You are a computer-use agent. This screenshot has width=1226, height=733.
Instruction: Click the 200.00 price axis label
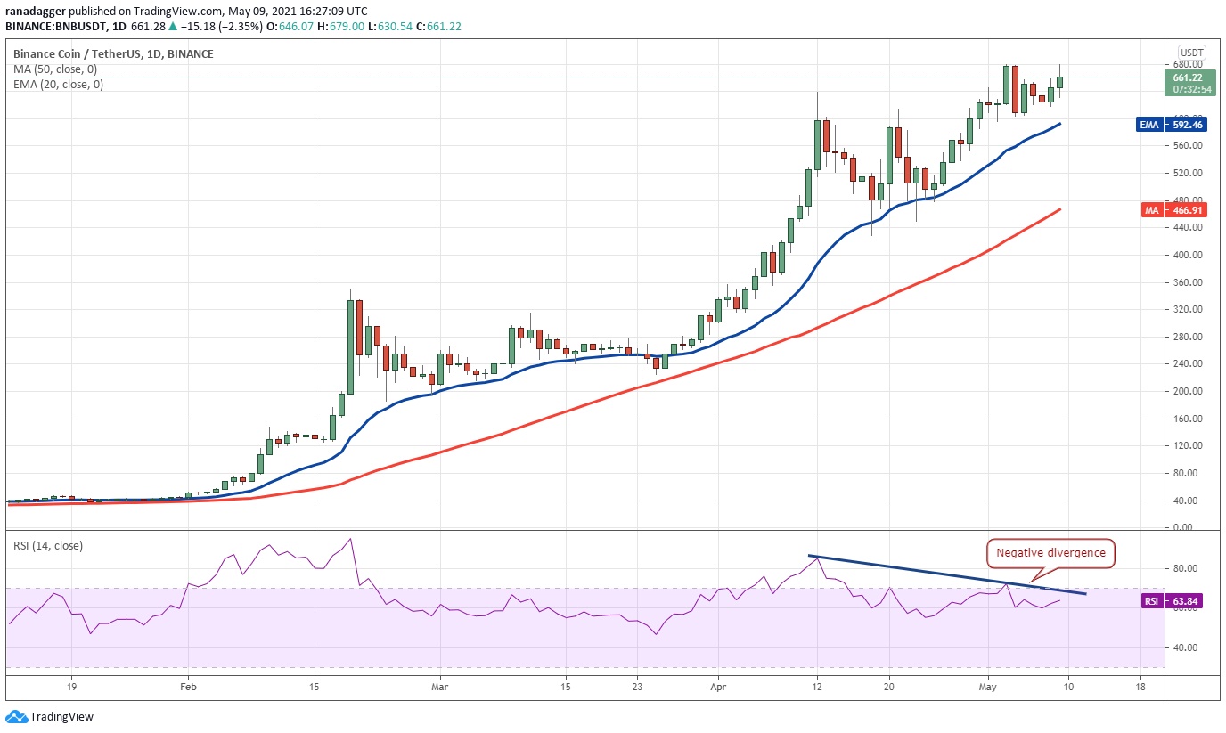coord(1188,392)
